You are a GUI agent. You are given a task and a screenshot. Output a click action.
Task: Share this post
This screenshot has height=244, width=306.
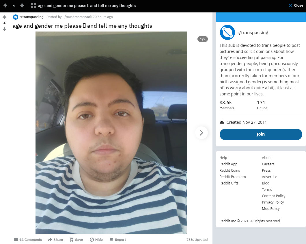tap(55, 239)
